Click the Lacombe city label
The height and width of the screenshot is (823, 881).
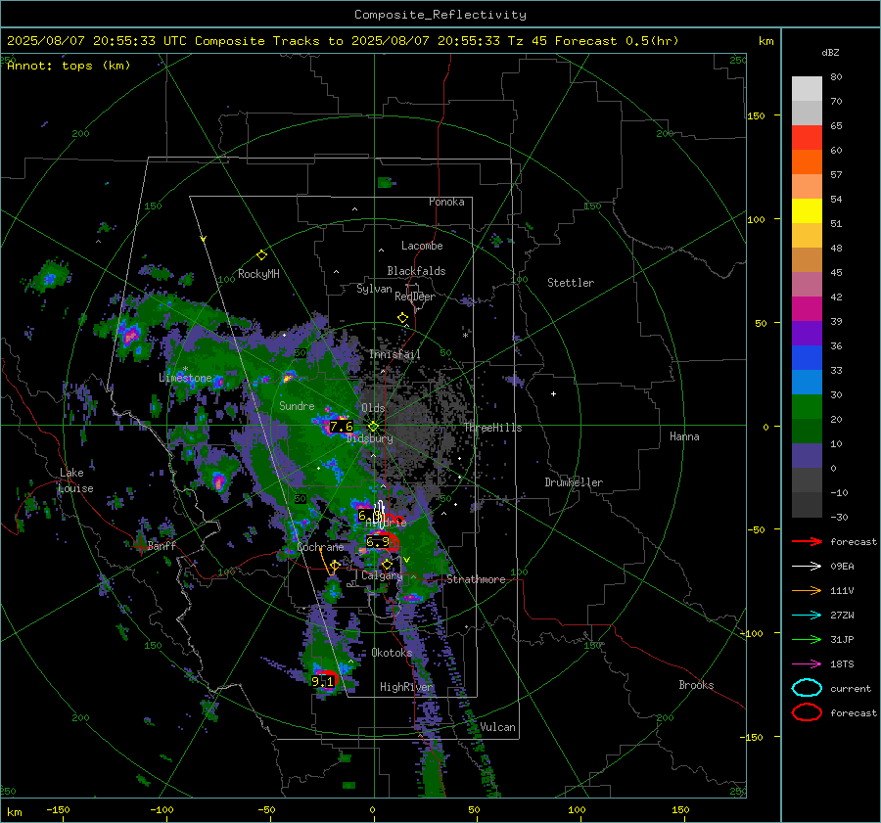pyautogui.click(x=422, y=246)
